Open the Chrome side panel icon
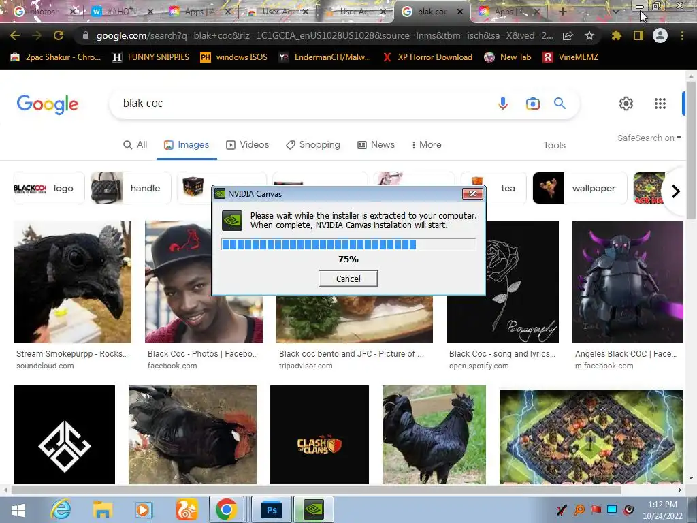697x523 pixels. pos(638,35)
